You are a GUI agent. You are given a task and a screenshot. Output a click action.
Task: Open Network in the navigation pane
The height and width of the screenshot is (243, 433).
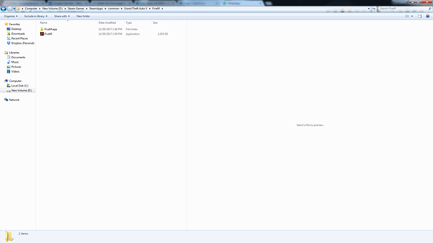pos(14,100)
